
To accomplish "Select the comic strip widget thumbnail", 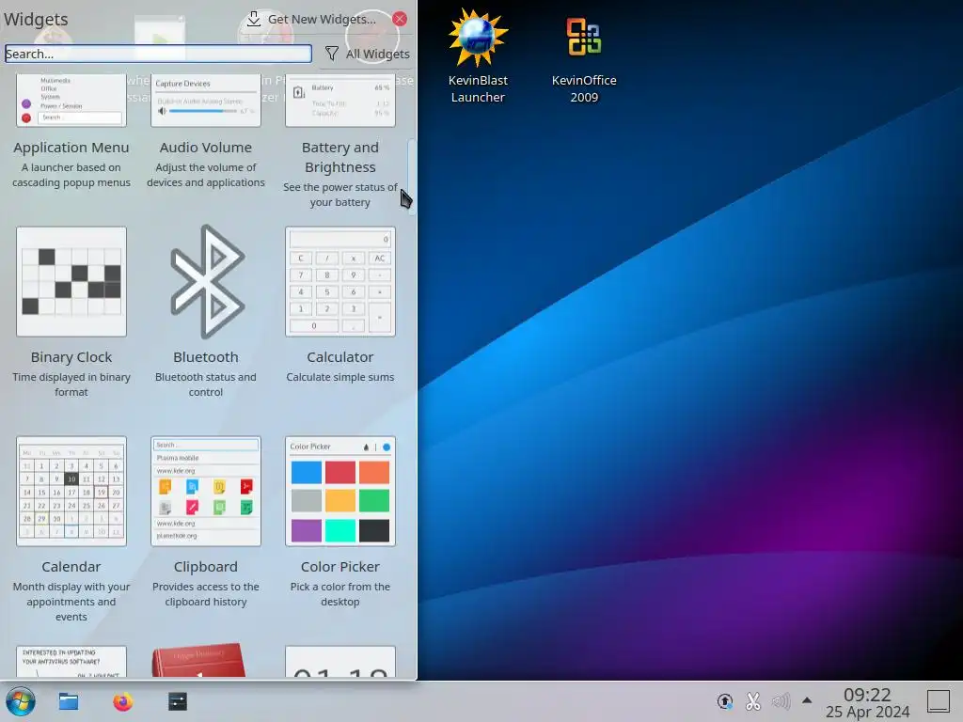I will 71,661.
